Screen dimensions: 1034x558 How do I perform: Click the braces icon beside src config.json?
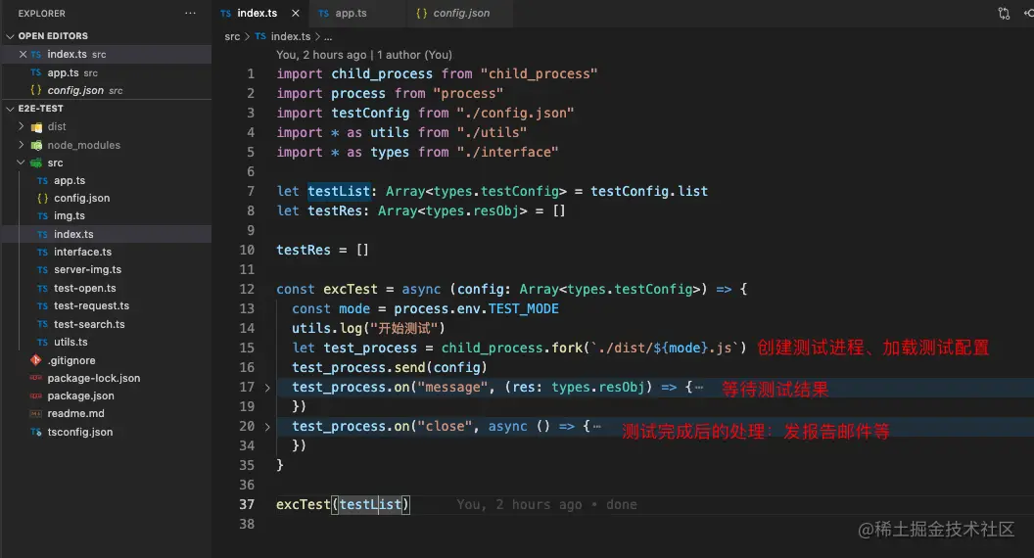42,198
